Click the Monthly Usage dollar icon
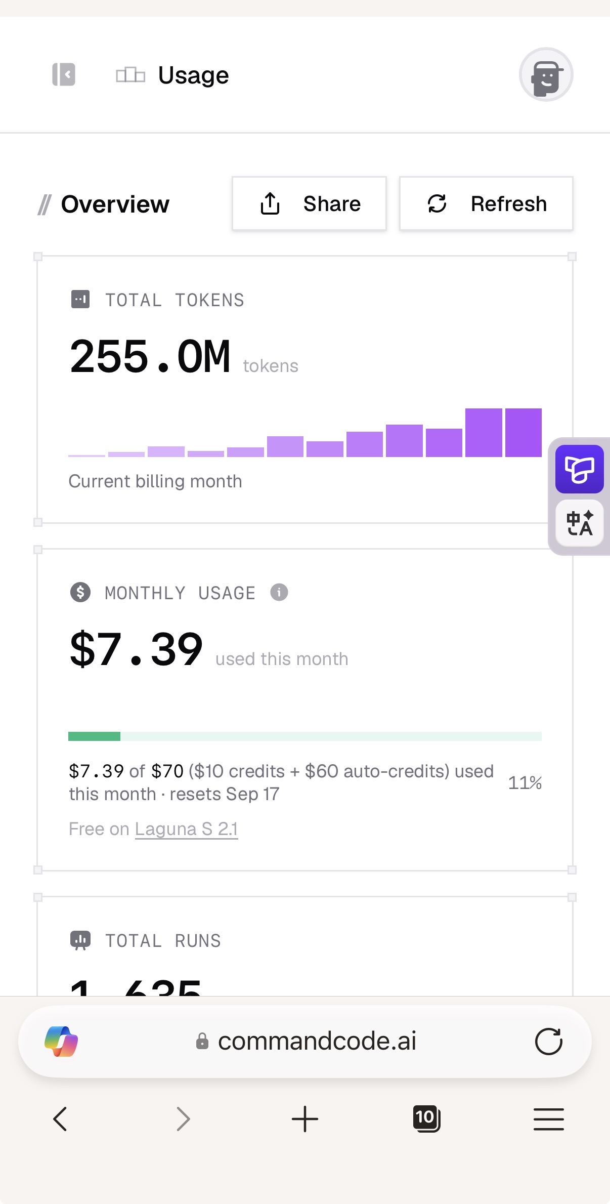 (80, 592)
